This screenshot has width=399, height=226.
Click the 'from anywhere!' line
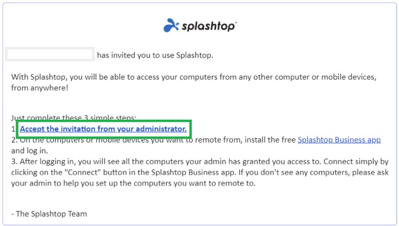(x=40, y=88)
